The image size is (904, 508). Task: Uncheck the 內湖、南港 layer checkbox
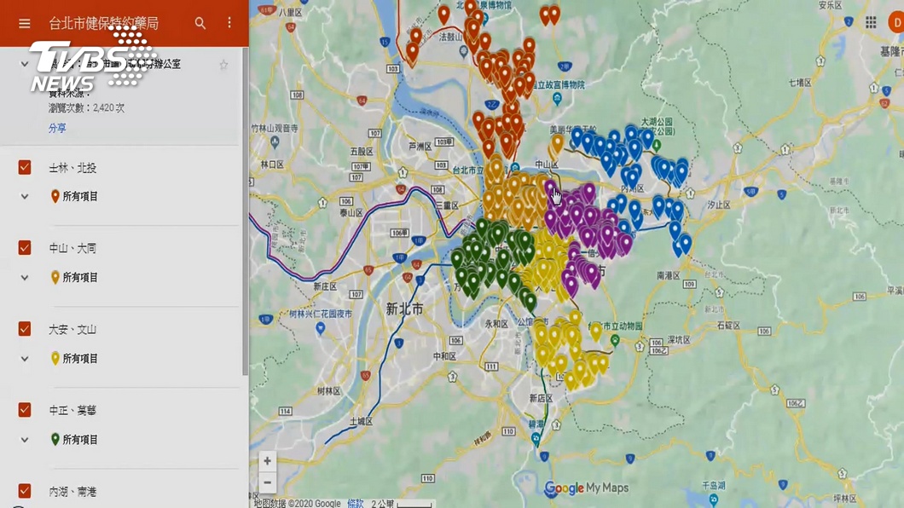(24, 491)
